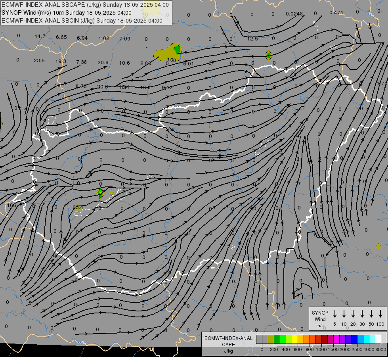Click the green diamond patch near 12.5
The image size is (388, 357).
(x=268, y=55)
